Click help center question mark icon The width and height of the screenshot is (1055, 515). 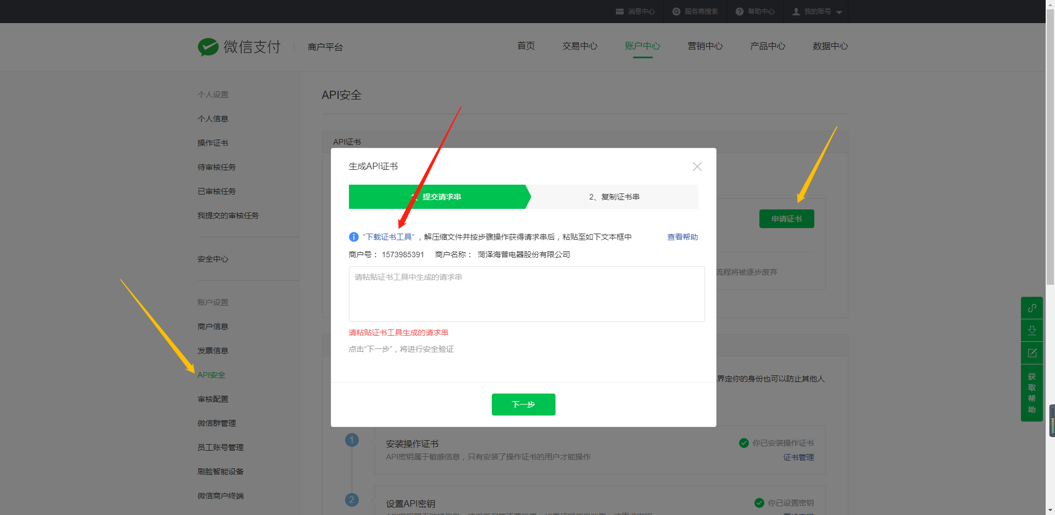740,12
